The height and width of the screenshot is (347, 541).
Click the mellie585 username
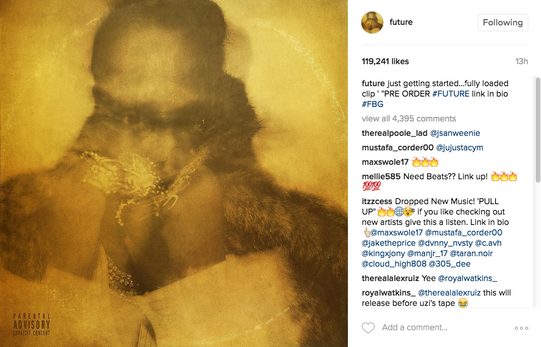click(381, 176)
